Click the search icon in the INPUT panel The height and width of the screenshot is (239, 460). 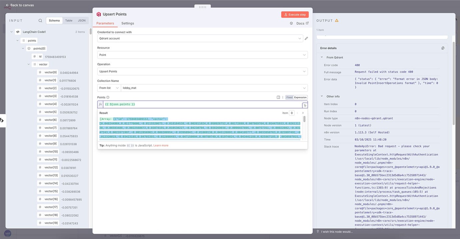coord(40,20)
